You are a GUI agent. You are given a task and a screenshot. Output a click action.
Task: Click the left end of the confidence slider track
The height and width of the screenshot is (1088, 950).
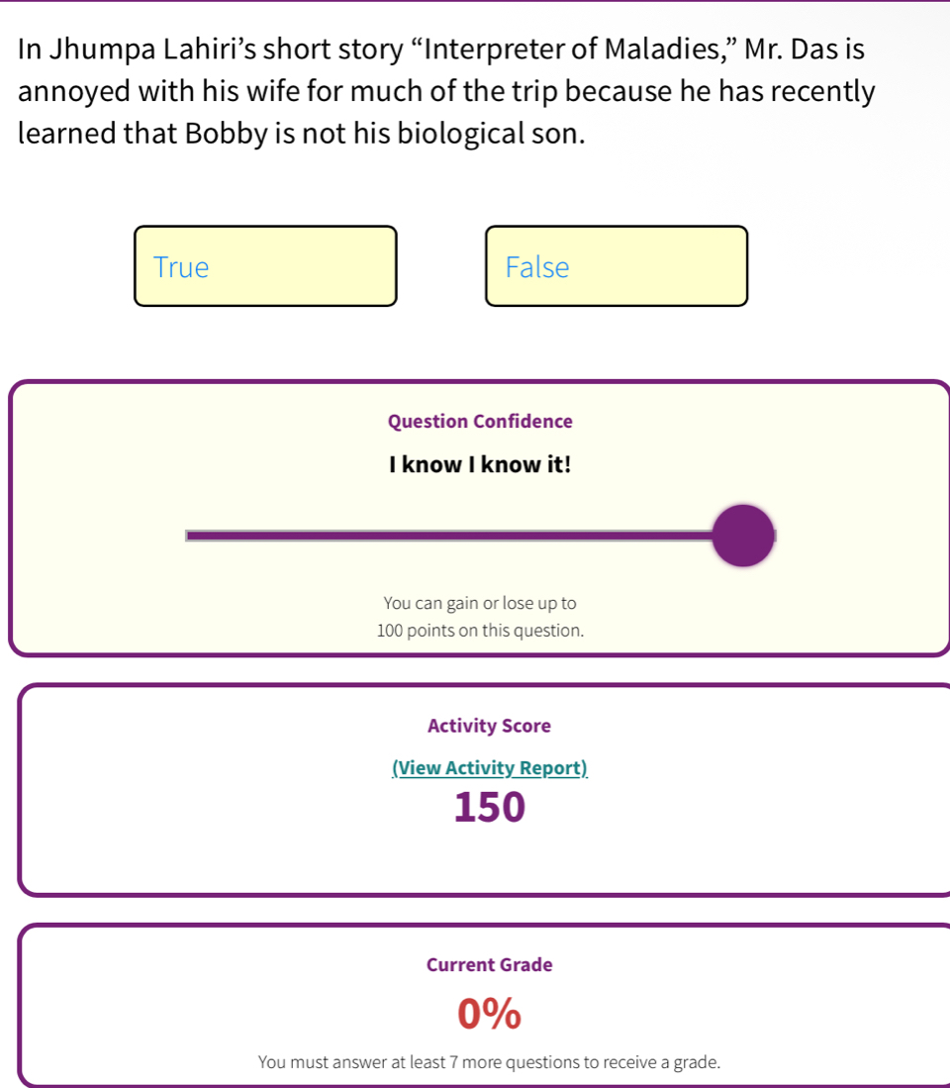pyautogui.click(x=193, y=535)
